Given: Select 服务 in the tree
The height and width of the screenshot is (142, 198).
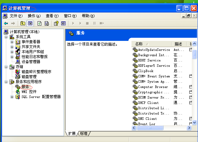Looking at the screenshot, I should pos(25,87).
